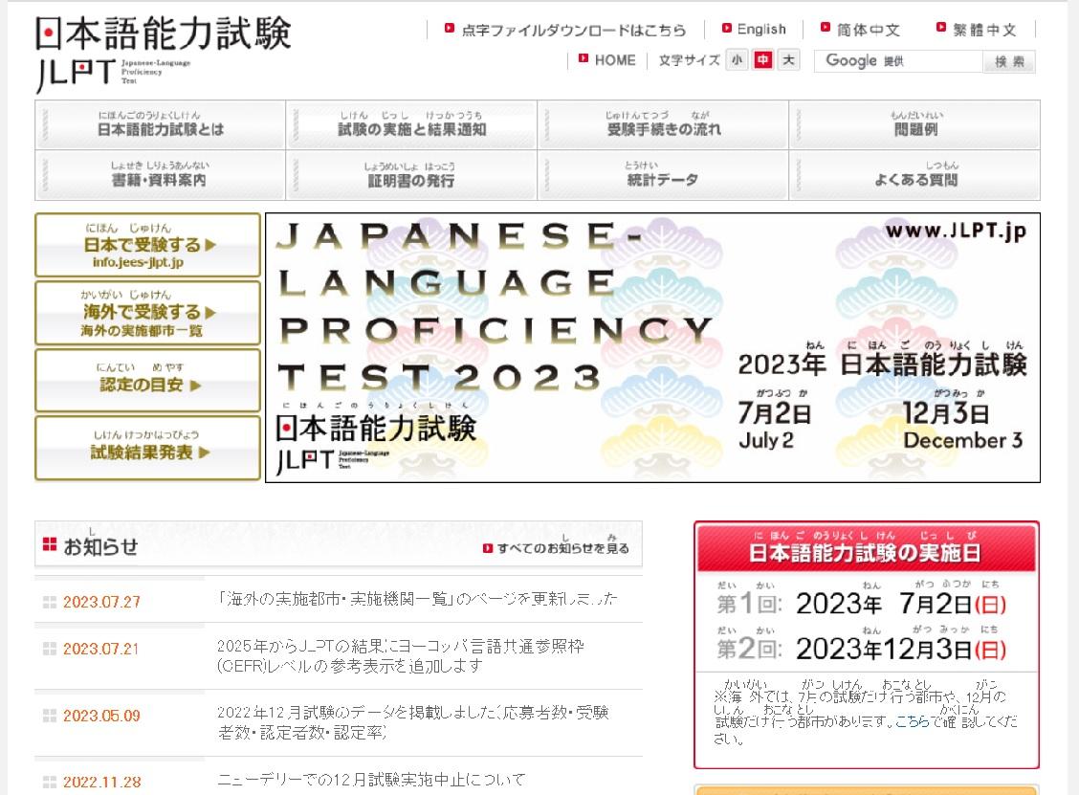Screen dimensions: 1079x795
Task: Set font size to large (大)
Action: coord(788,60)
